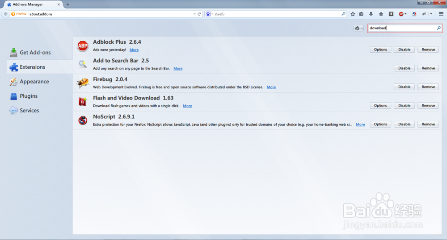Select the 'Add to Search Bar 2.5' title
Image resolution: width=447 pixels, height=240 pixels.
(121, 61)
